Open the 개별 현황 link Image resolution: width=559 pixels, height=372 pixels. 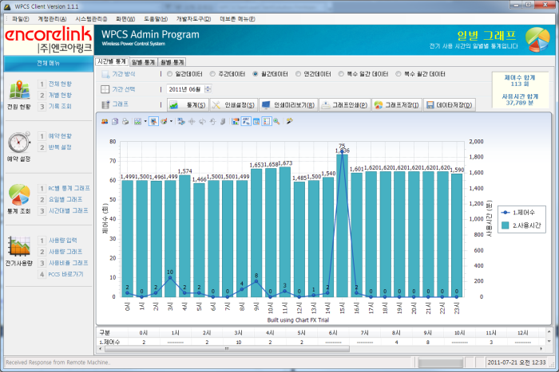point(60,95)
